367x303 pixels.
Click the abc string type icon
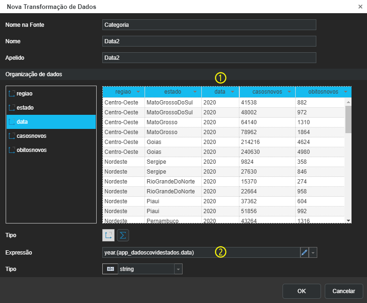click(110, 269)
